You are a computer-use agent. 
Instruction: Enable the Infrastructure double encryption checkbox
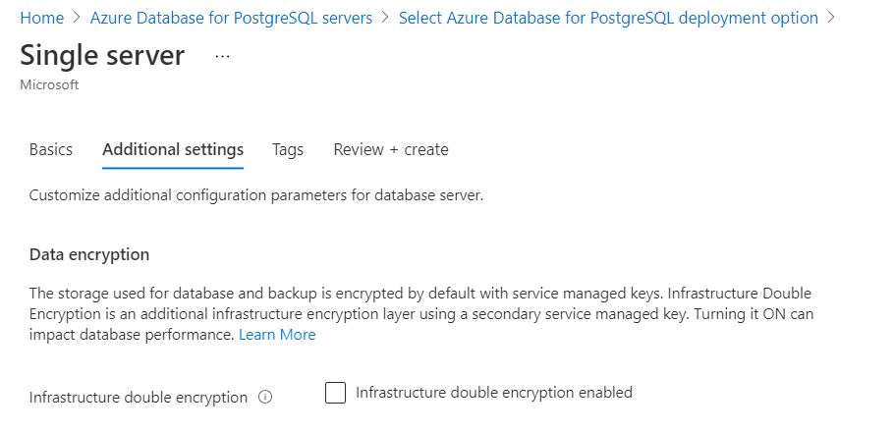336,394
